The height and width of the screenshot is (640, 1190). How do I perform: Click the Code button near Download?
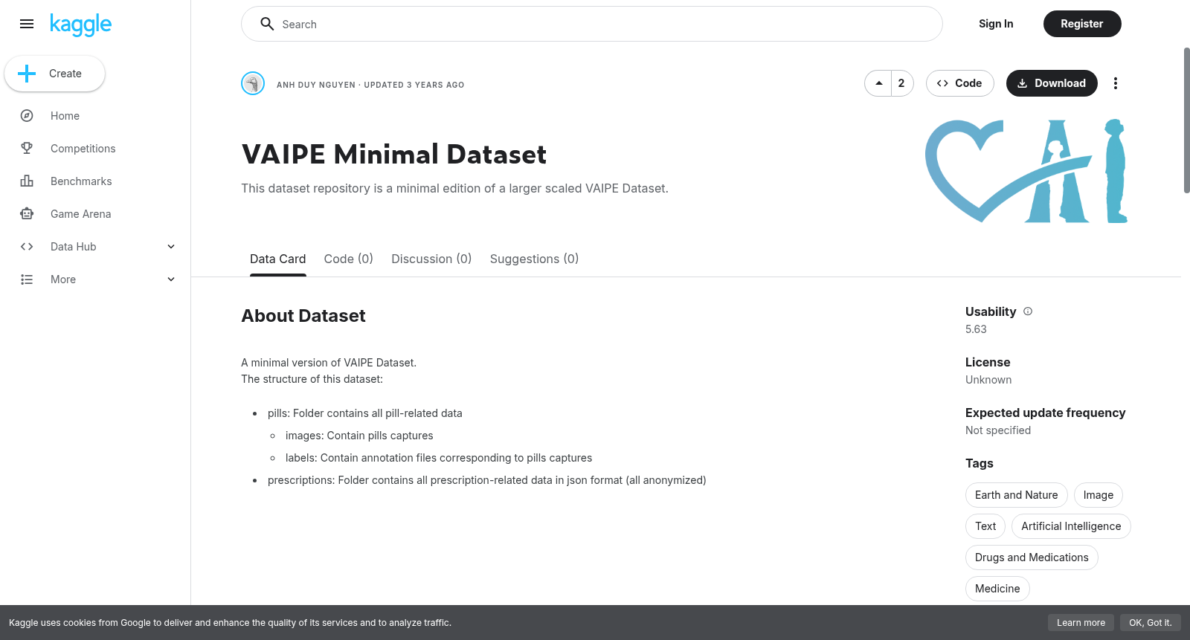point(960,83)
